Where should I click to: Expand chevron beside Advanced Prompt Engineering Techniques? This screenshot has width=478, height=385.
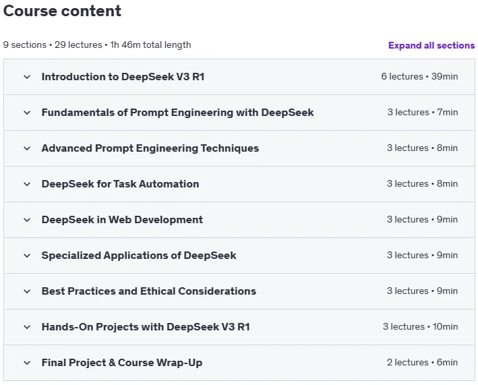27,148
